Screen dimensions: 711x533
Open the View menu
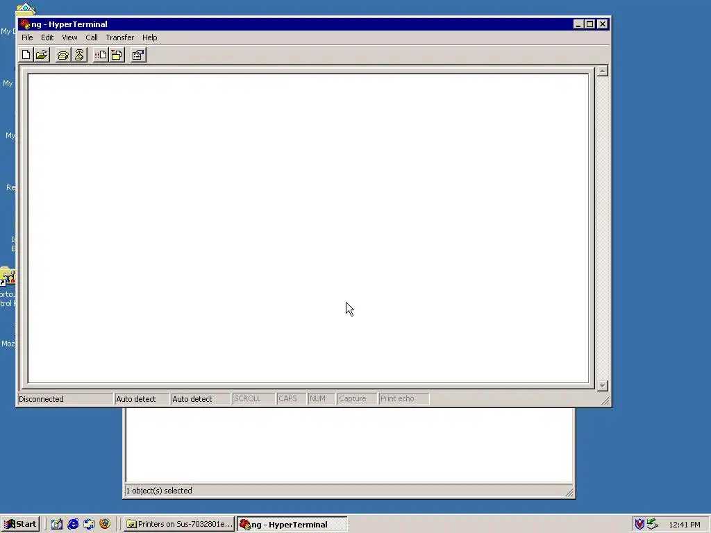pyautogui.click(x=69, y=37)
